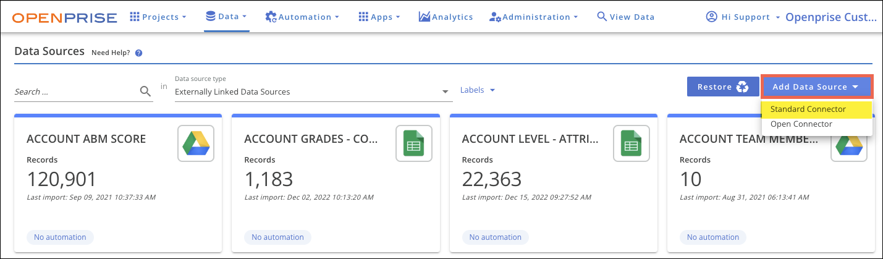Click the search magnifier icon
Screen dimensions: 883x259
pos(145,91)
